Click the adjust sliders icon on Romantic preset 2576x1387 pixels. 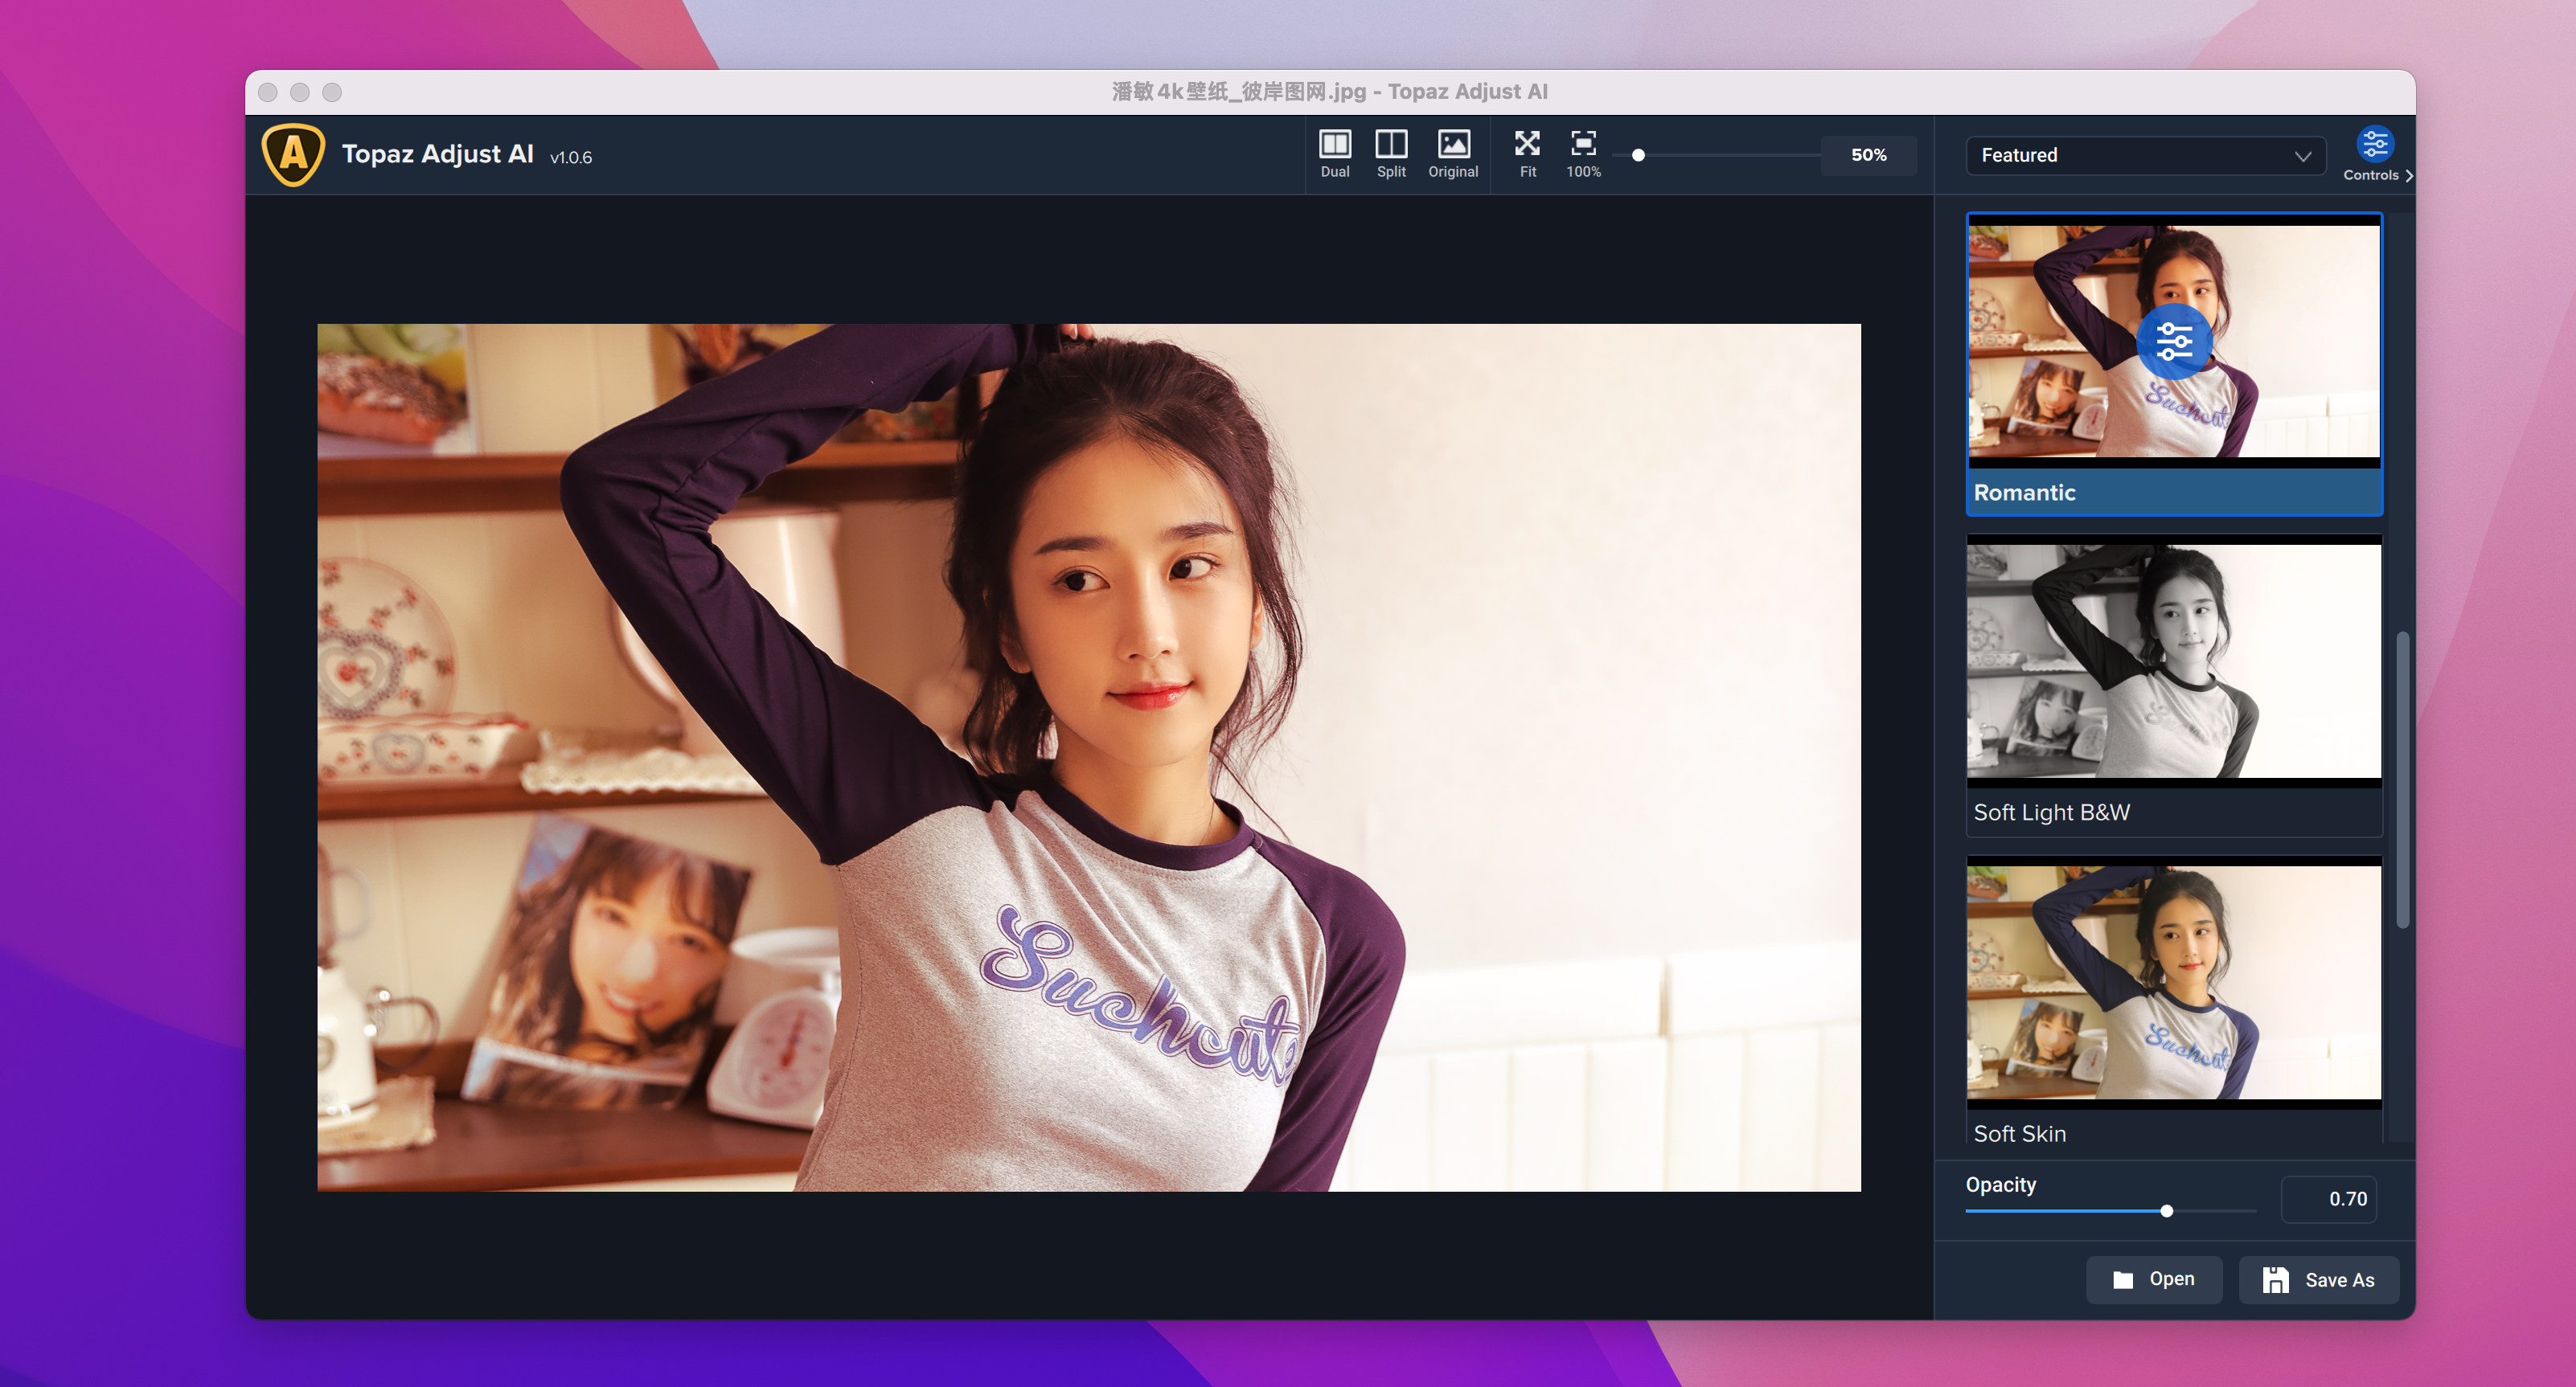[2173, 342]
